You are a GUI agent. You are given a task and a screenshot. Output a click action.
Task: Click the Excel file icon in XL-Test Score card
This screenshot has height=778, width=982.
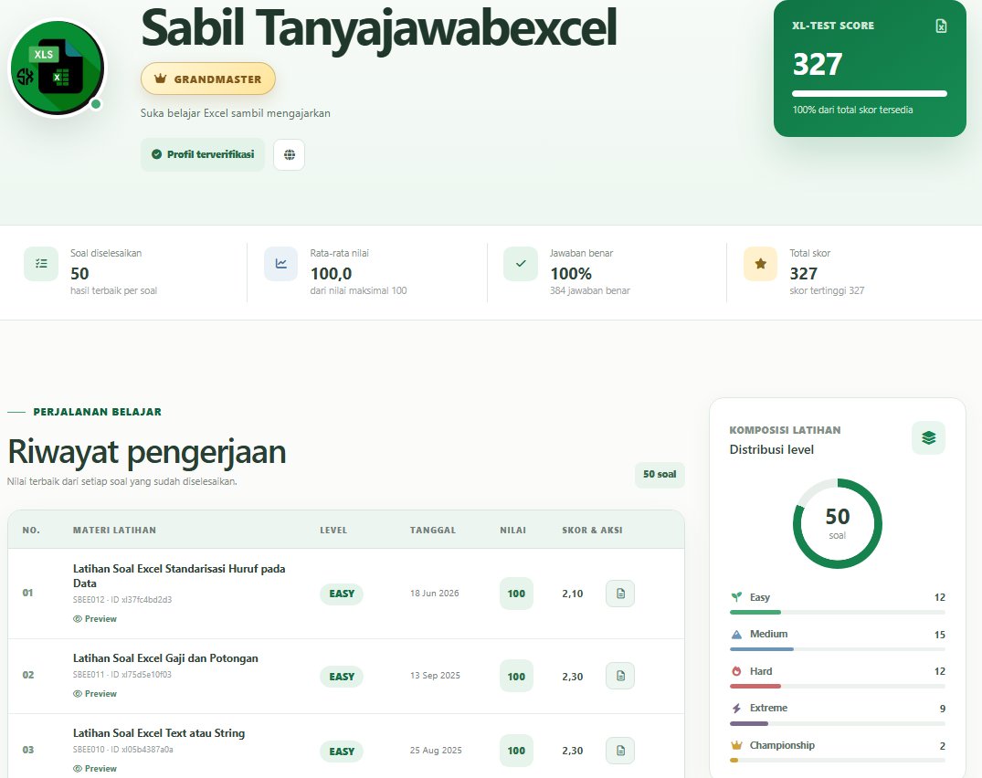tap(941, 26)
